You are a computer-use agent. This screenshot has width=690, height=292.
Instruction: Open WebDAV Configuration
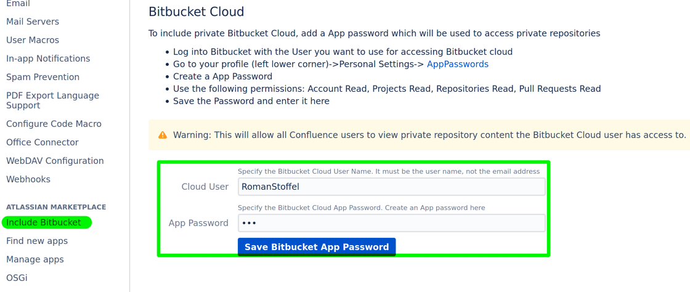[55, 161]
